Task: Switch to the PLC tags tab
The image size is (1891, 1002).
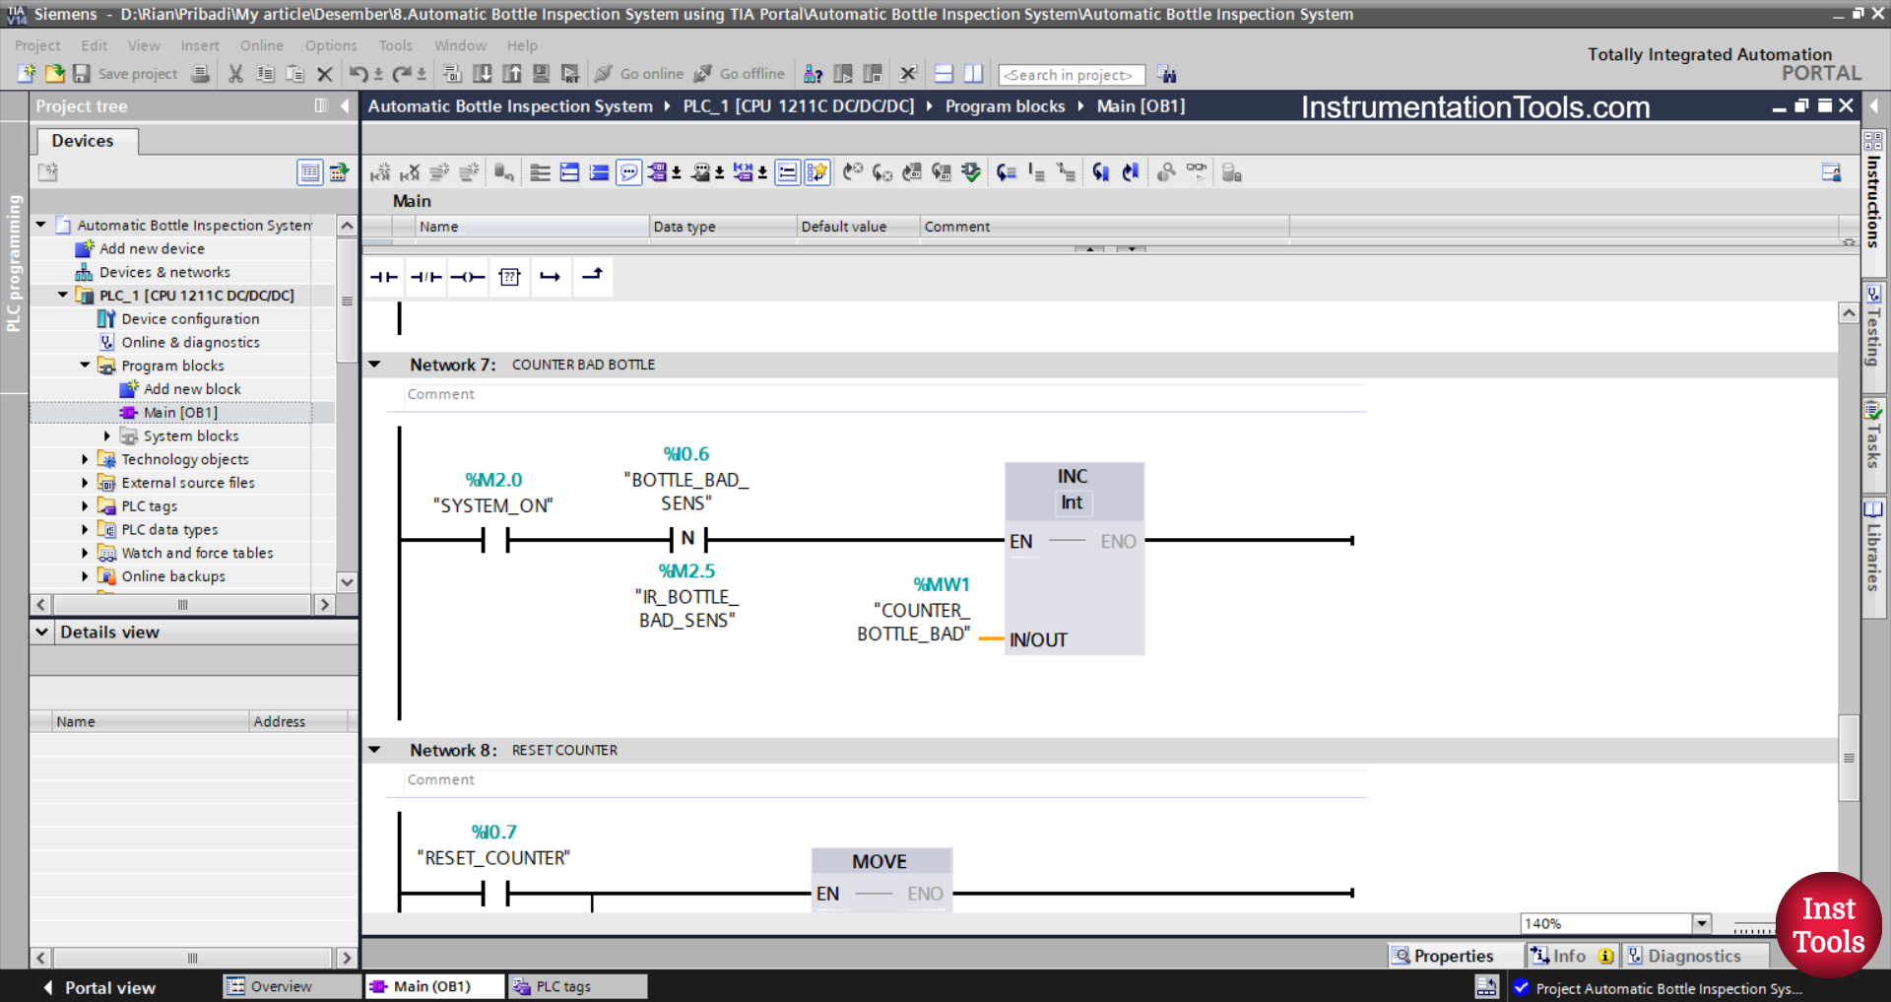Action: (576, 986)
